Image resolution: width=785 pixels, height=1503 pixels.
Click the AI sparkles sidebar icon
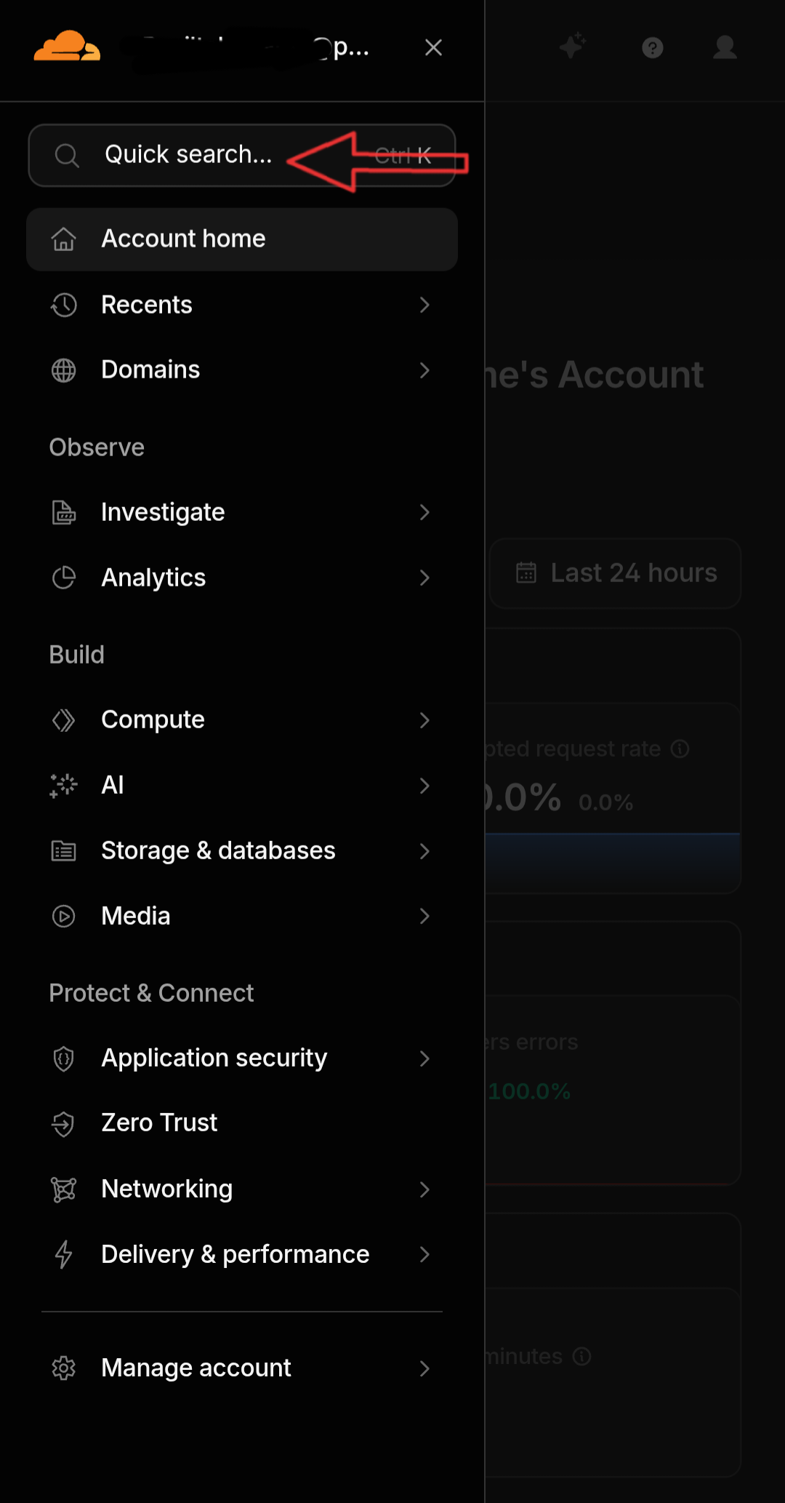63,786
